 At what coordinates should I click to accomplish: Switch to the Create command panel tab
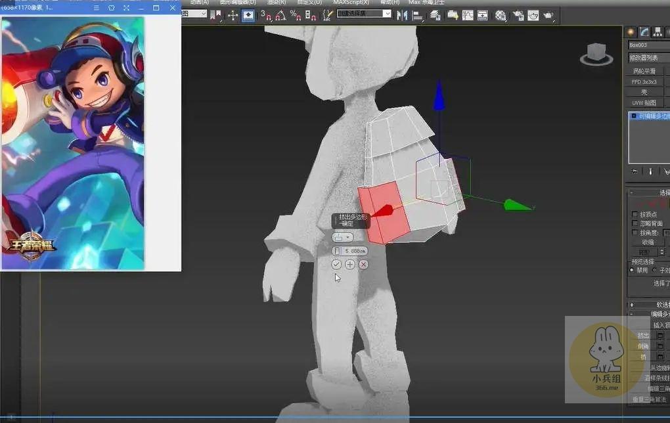(x=631, y=32)
